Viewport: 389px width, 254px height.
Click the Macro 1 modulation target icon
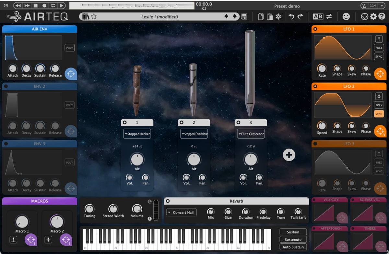point(31,240)
